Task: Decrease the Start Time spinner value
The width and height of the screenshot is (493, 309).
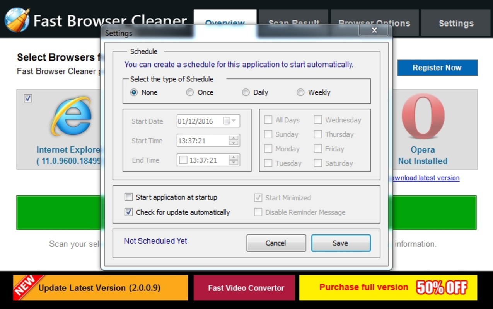Action: [234, 143]
